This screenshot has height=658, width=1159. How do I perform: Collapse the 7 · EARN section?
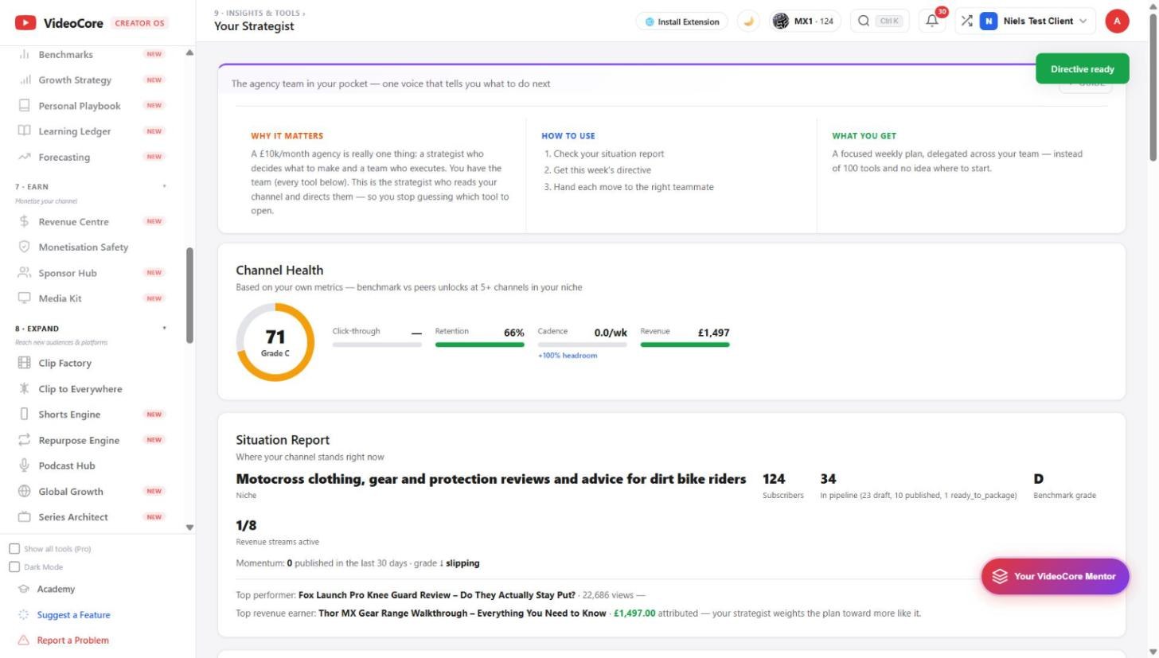point(165,187)
